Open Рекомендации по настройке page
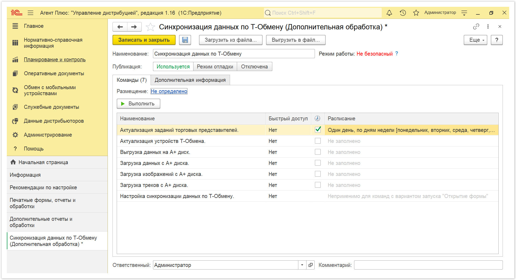 tap(57, 187)
